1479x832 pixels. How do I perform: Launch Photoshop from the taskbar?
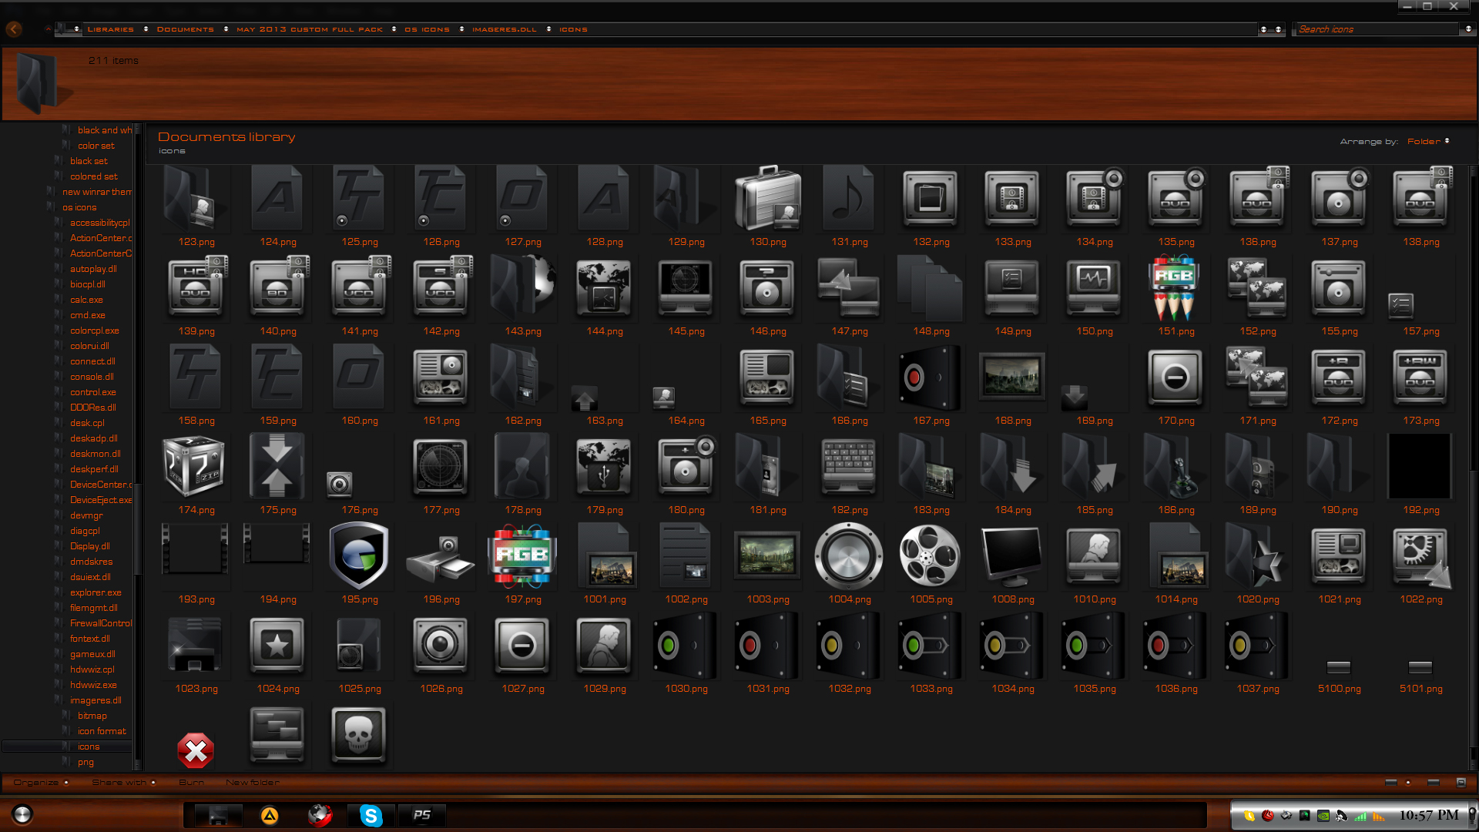coord(421,814)
